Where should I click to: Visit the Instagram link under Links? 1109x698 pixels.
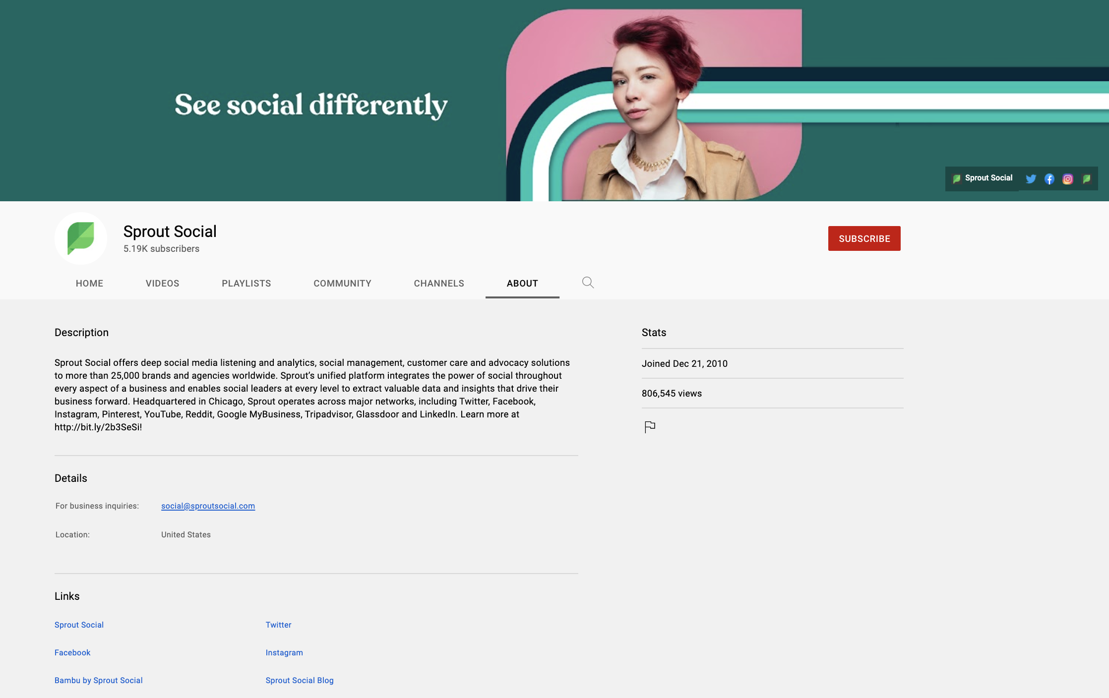[284, 652]
